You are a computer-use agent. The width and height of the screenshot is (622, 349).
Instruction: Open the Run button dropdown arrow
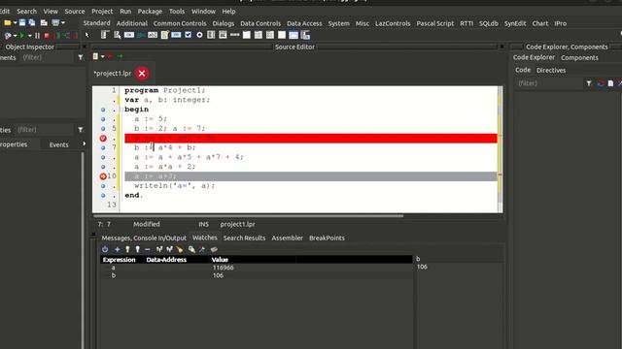coord(29,35)
